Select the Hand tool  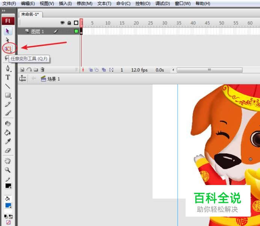click(8, 161)
